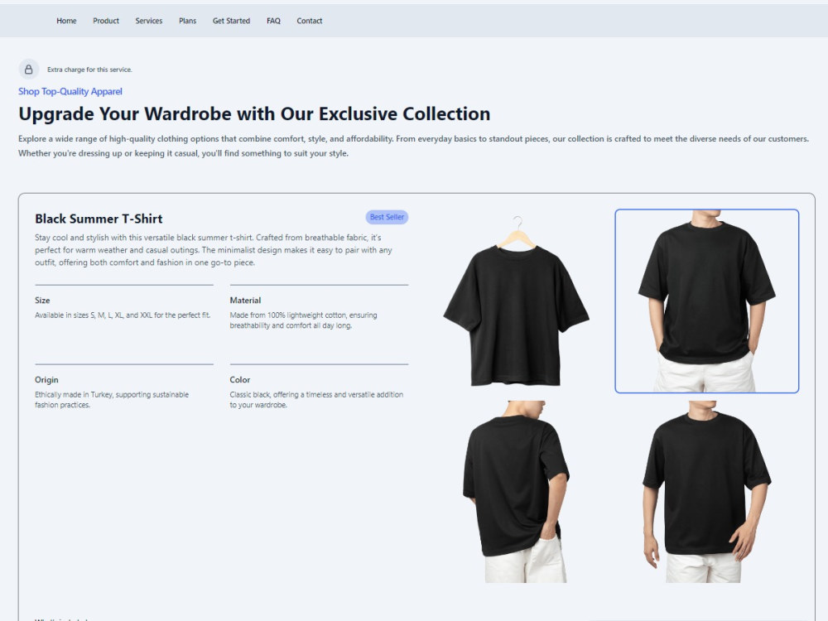828x621 pixels.
Task: View the bottom-right front pose photo
Action: click(706, 492)
